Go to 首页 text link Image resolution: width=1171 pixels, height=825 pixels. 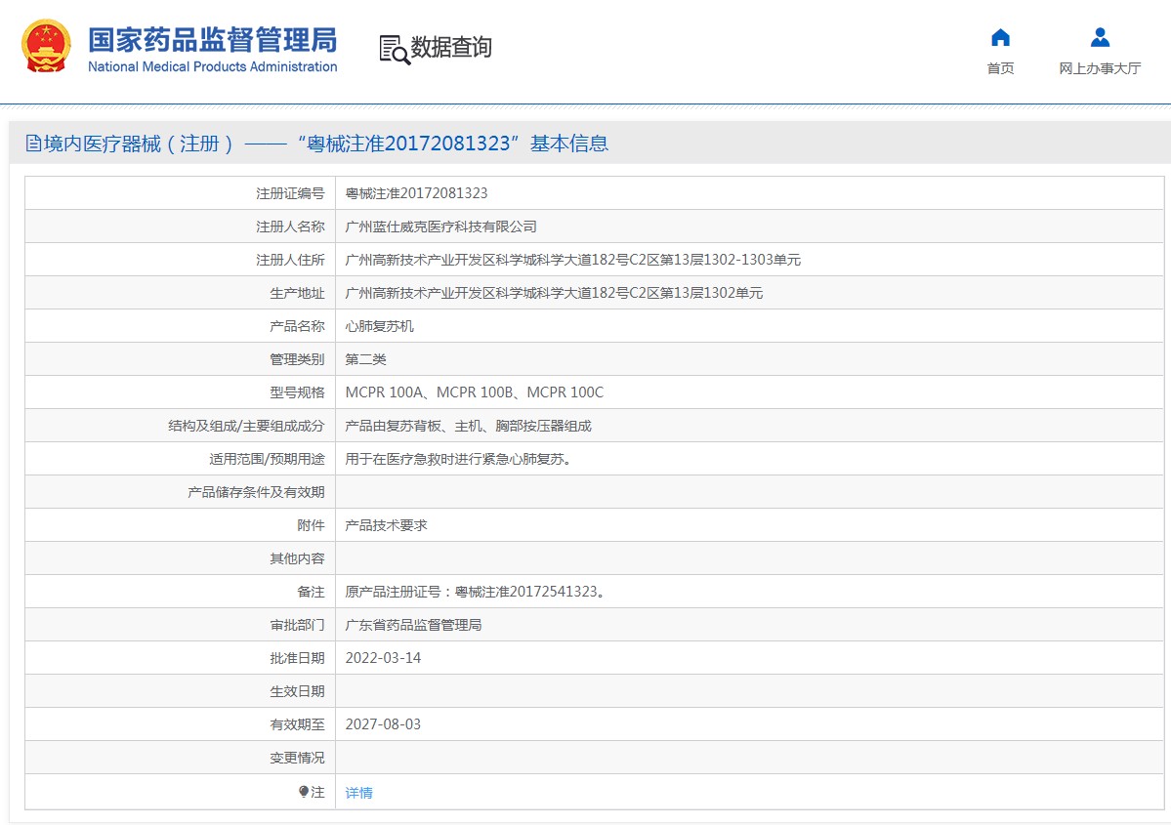pos(1000,68)
